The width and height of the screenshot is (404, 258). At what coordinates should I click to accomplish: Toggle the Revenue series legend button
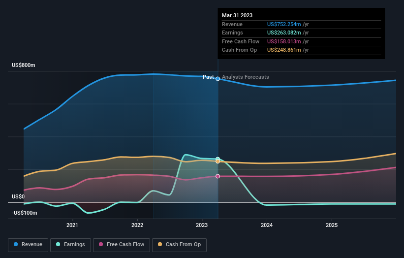tap(28, 245)
